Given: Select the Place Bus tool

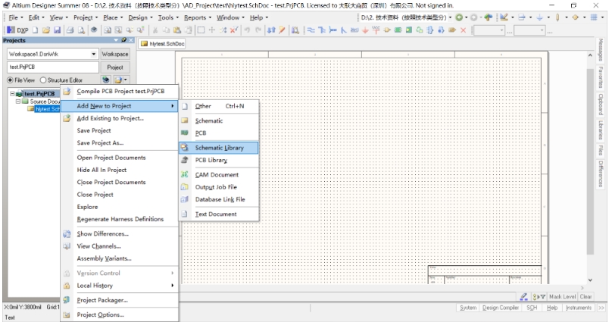Looking at the screenshot, I should pyautogui.click(x=322, y=30).
